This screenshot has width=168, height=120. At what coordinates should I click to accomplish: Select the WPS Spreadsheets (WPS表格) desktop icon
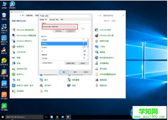pos(4,107)
